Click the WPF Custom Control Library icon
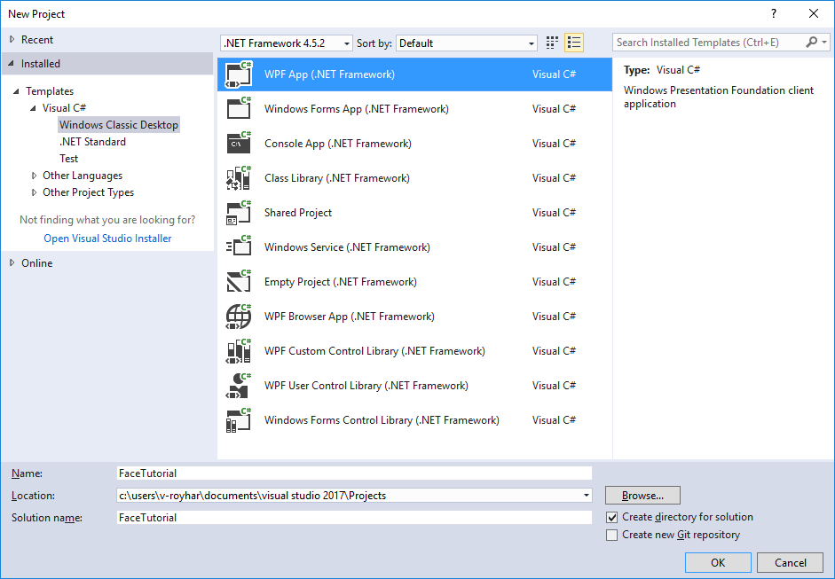835x579 pixels. click(239, 351)
